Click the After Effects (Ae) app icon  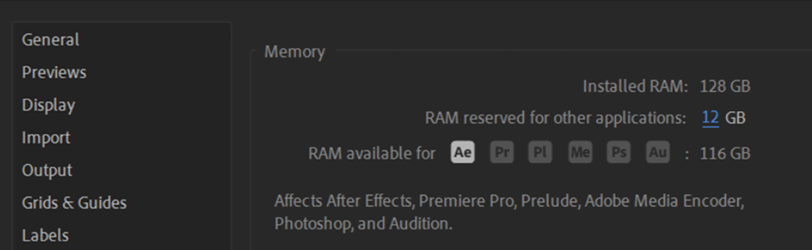pos(463,152)
